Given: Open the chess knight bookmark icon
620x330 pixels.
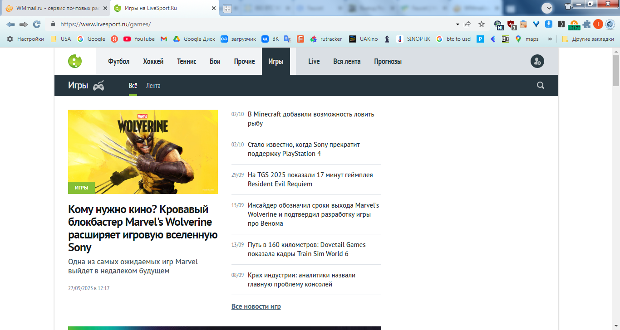Looking at the screenshot, I should (x=387, y=39).
